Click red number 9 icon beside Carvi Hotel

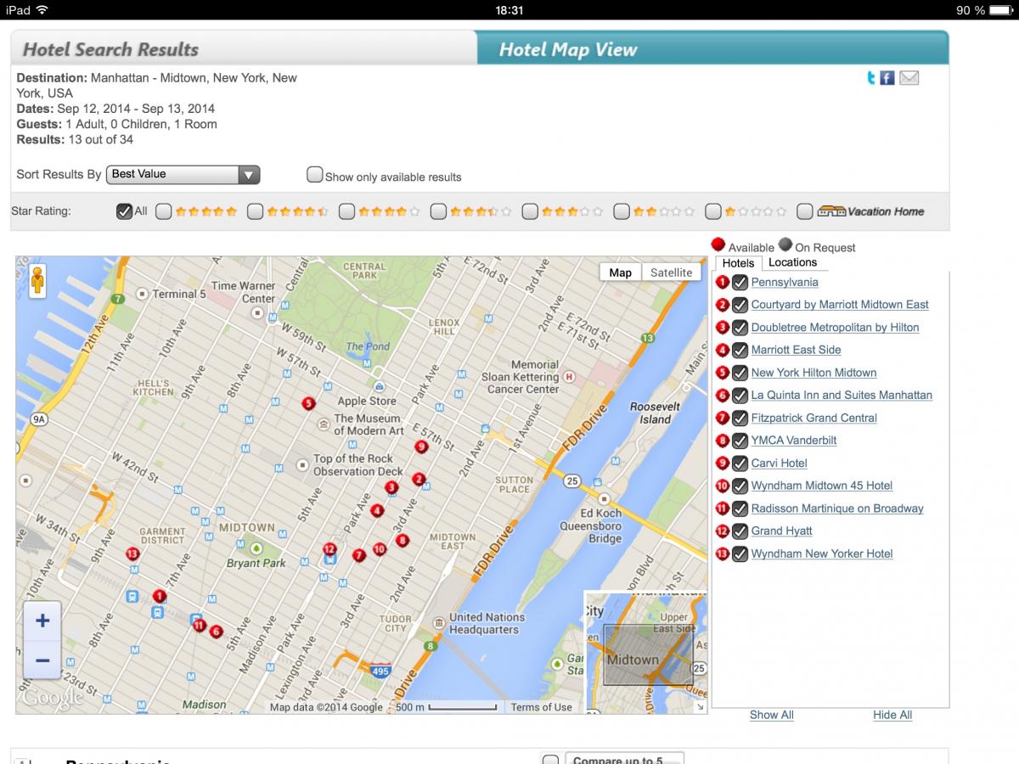(722, 463)
